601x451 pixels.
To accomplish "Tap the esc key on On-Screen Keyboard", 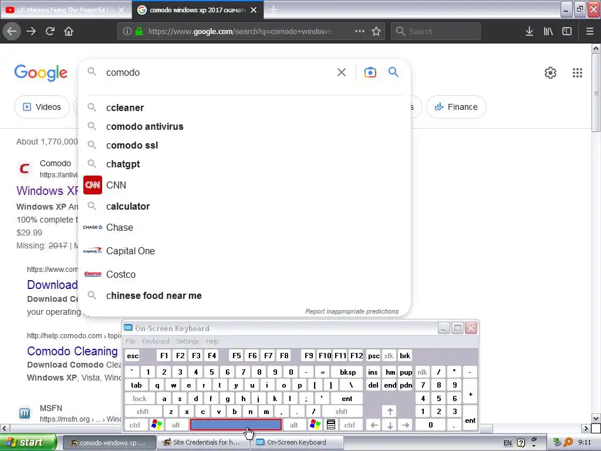I will [x=133, y=355].
